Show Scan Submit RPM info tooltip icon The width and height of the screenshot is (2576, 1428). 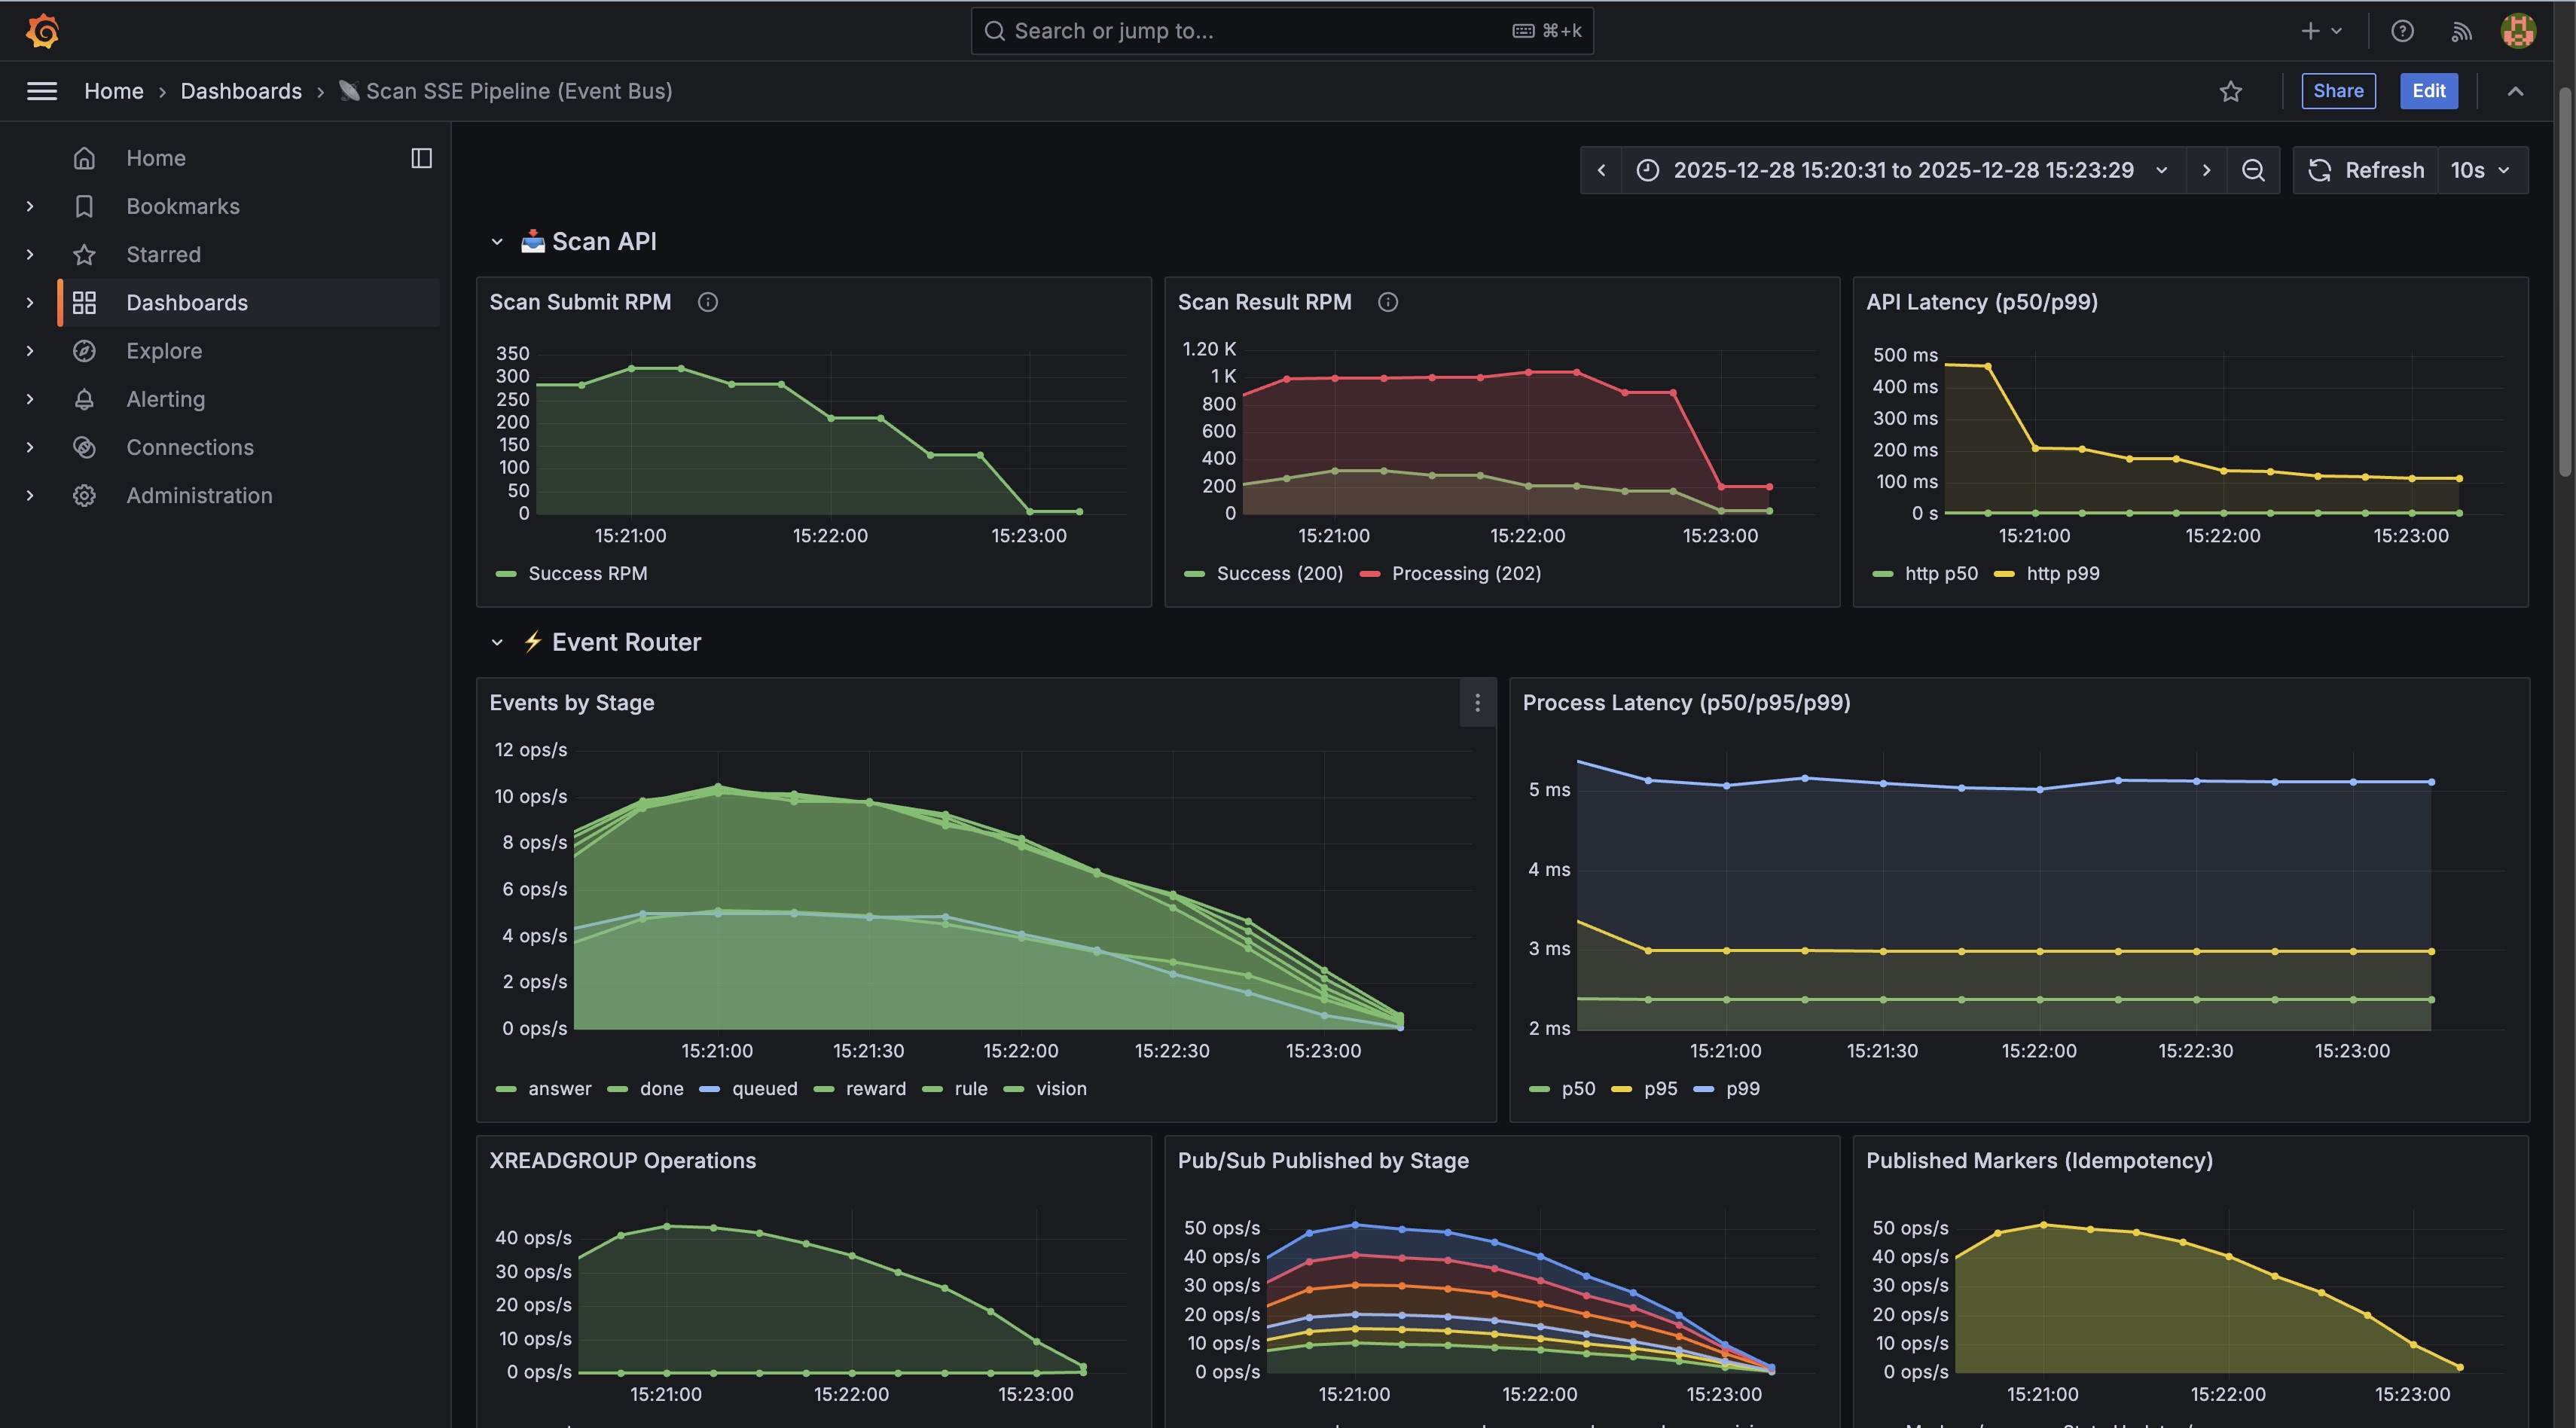point(708,302)
